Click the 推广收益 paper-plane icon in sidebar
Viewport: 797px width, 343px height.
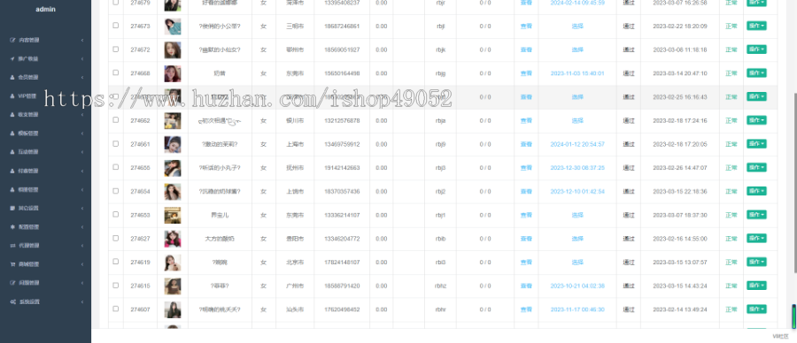[12, 59]
